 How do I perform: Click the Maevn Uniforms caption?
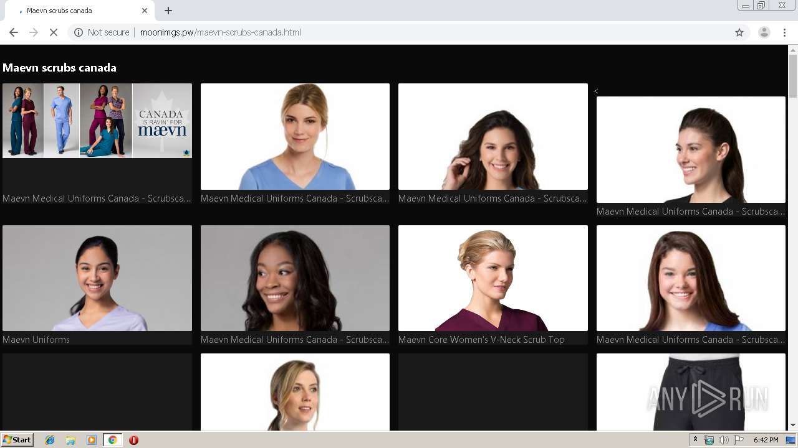(x=36, y=340)
